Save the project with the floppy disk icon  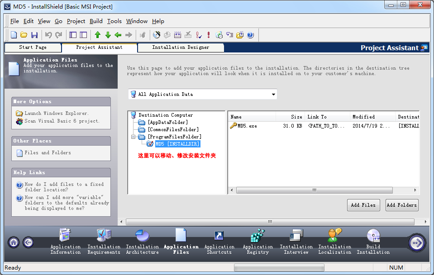[x=34, y=35]
